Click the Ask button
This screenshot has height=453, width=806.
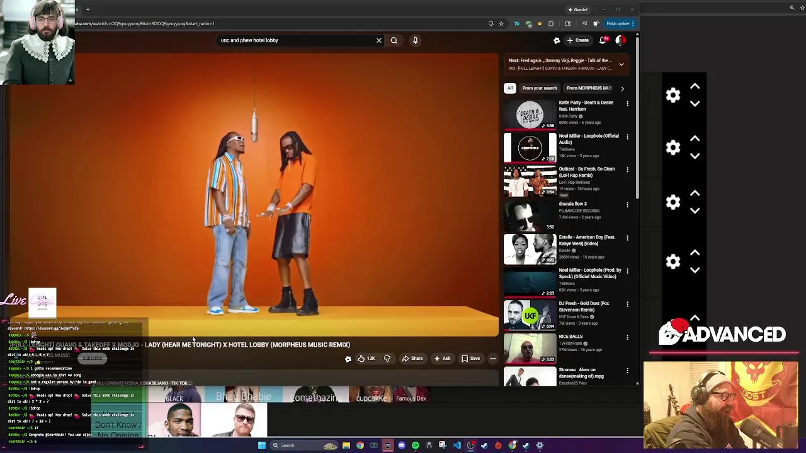tap(442, 359)
